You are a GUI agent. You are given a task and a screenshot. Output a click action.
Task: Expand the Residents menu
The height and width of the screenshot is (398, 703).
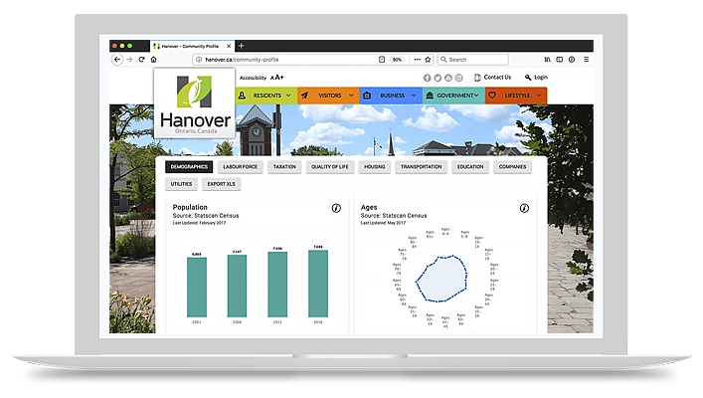coord(265,96)
